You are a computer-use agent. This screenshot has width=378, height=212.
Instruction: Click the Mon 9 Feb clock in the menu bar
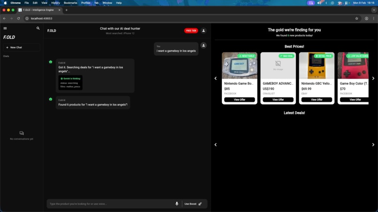coord(364,3)
